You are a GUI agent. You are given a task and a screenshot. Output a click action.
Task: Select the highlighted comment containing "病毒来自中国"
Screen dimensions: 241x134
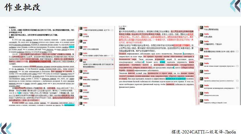[96, 64]
